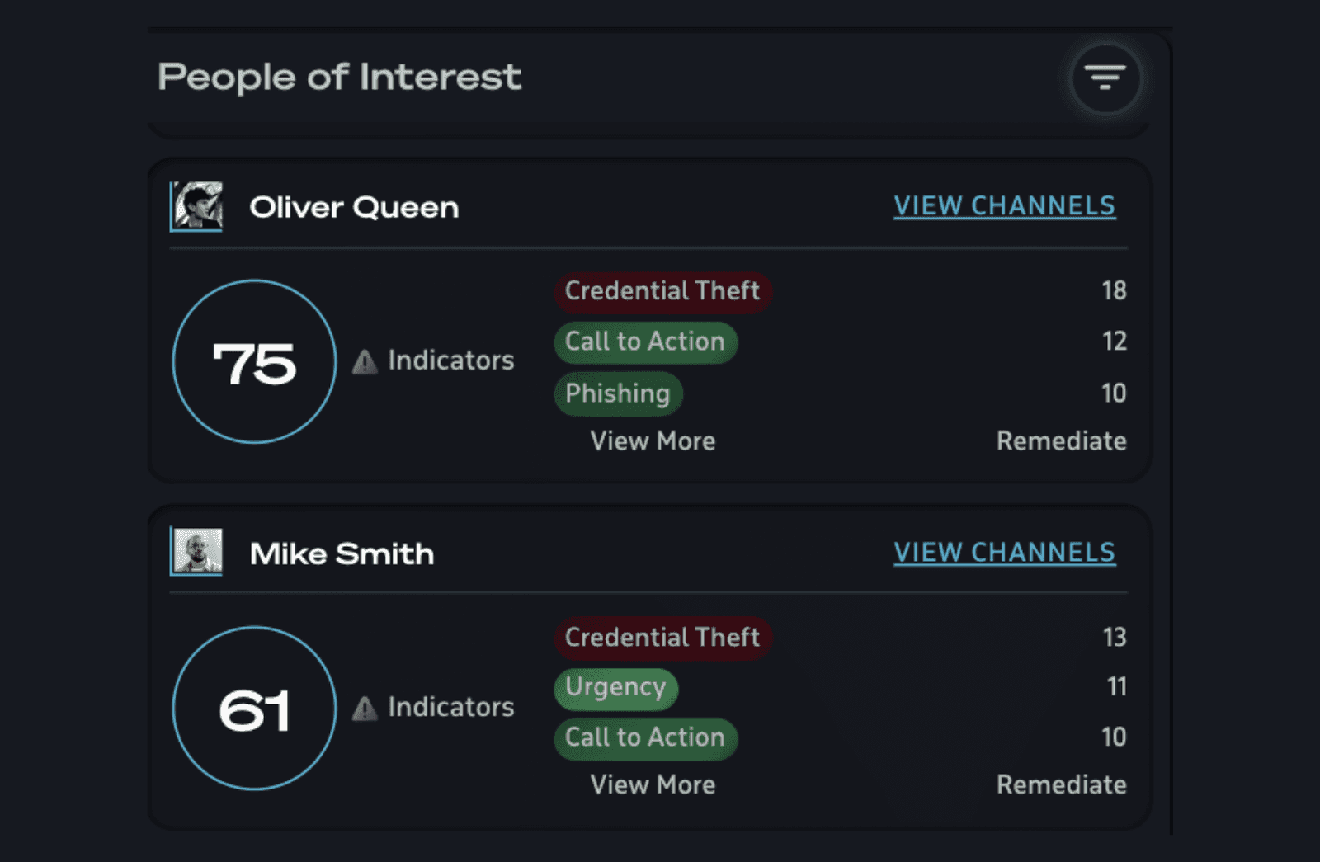Expand View More under Oliver Queen's indicators

(x=653, y=440)
